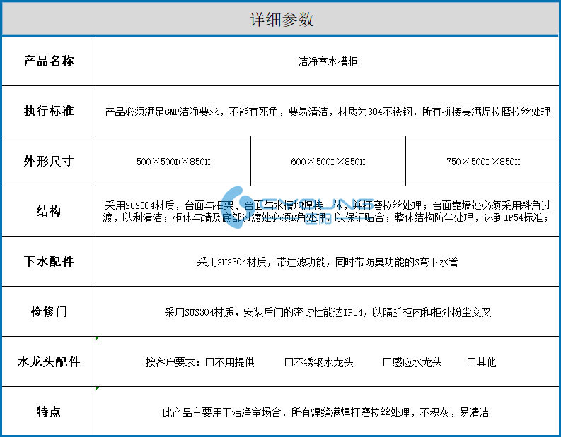The height and width of the screenshot is (437, 561).
Task: Select the 结构 row label
Action: [48, 211]
